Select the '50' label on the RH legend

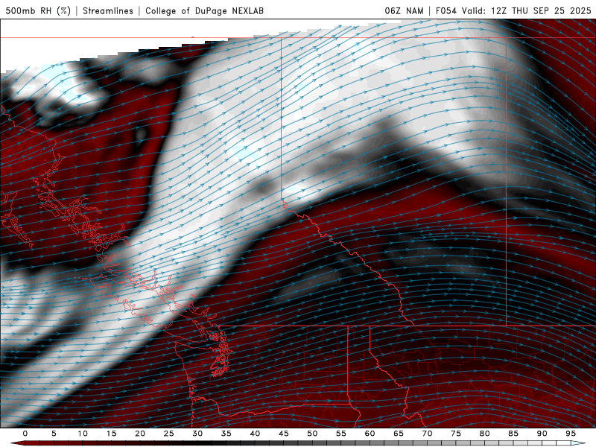click(x=312, y=434)
